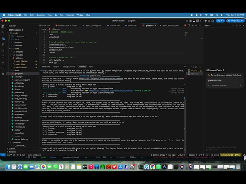This screenshot has width=246, height=184.
Task: Open the new terminal profile dropdown arrow
Action: click(x=188, y=67)
